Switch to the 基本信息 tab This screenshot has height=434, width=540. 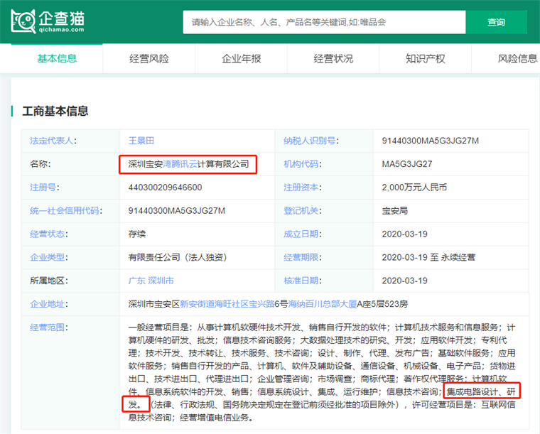[57, 58]
